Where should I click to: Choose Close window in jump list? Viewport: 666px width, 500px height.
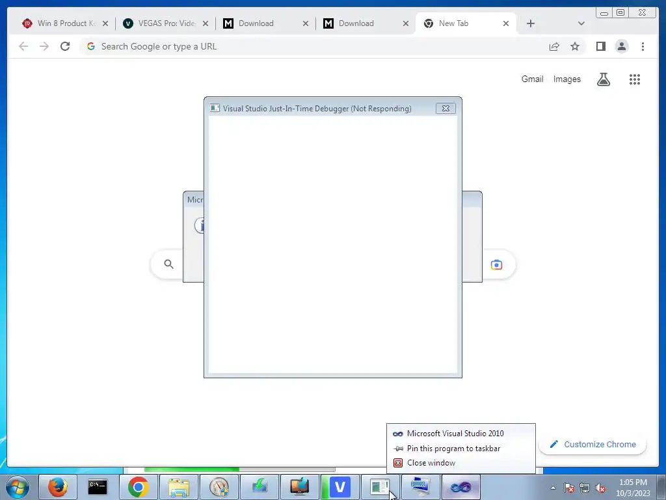[461, 463]
